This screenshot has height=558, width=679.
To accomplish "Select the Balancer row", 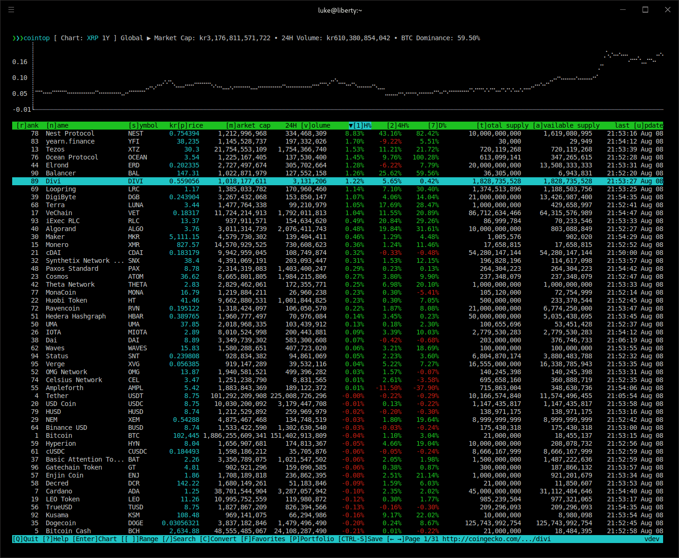I will coord(338,173).
